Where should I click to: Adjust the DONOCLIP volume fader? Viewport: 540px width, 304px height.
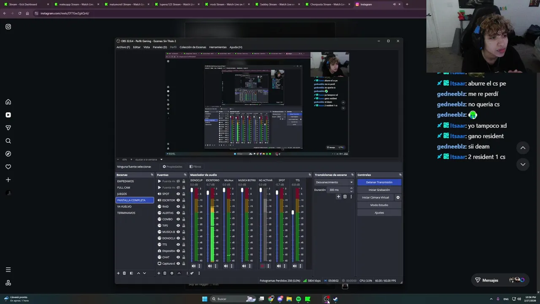point(192,190)
